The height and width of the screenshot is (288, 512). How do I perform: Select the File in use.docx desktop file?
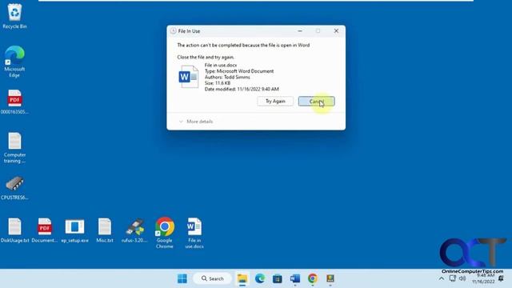click(x=194, y=233)
